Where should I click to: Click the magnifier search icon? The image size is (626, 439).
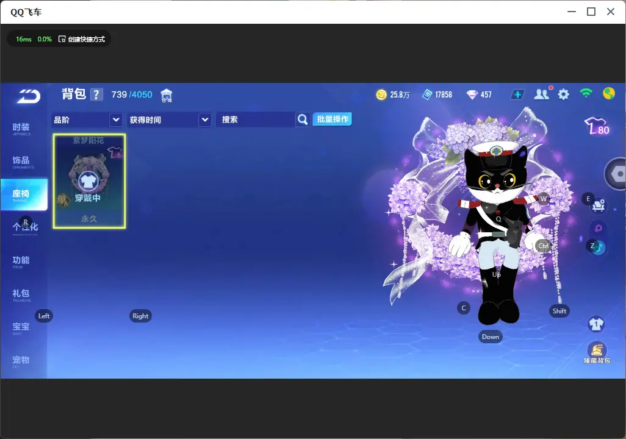click(303, 120)
